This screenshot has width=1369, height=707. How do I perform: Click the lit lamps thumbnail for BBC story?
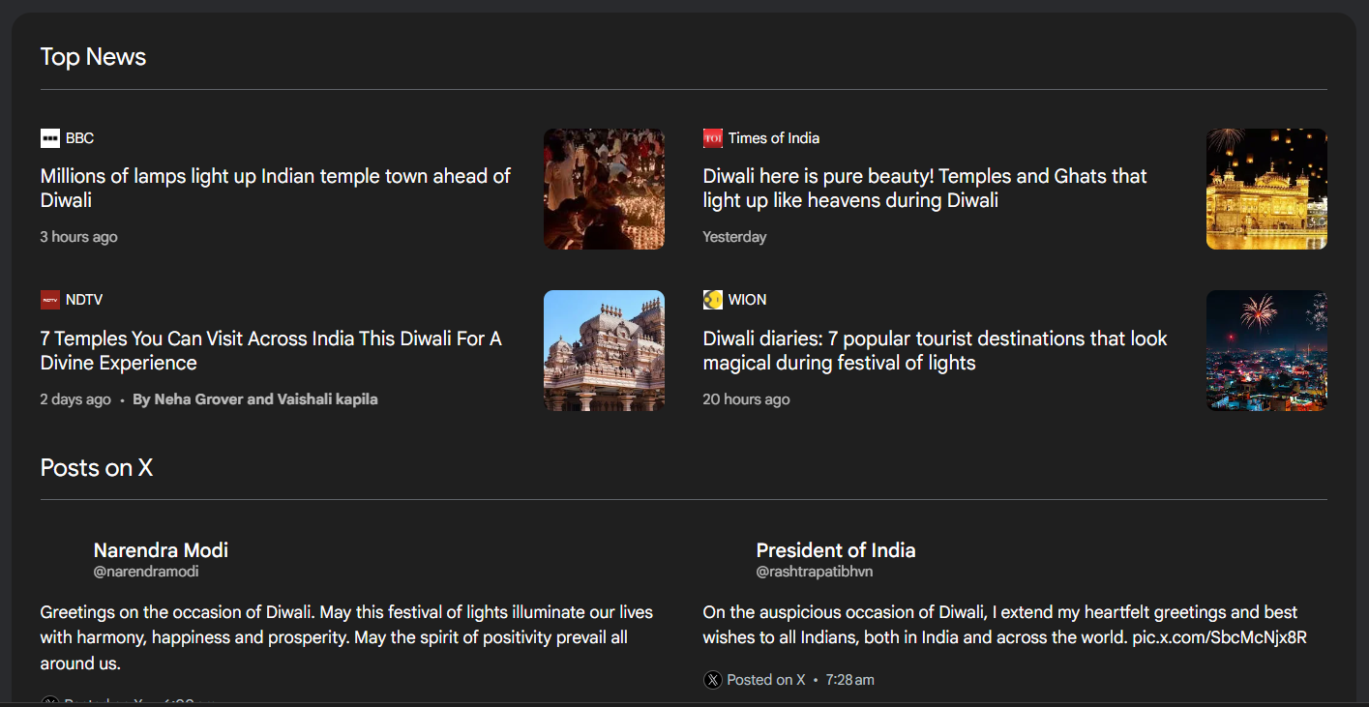604,189
